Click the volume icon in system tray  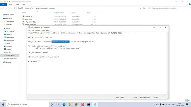[x=169, y=104]
